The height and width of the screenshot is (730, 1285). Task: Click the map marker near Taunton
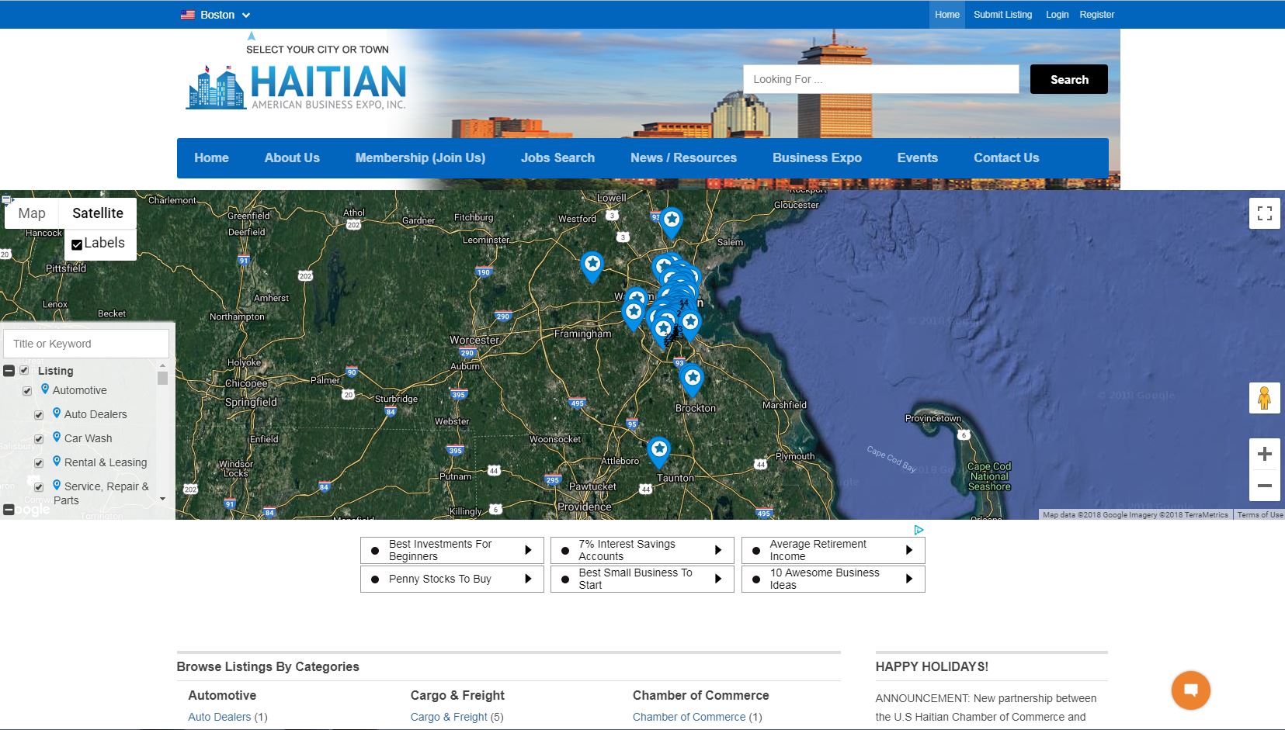click(659, 451)
